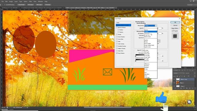This screenshot has width=197, height=111.
Task: Click the This Layer black slider handle
Action: point(135,56)
